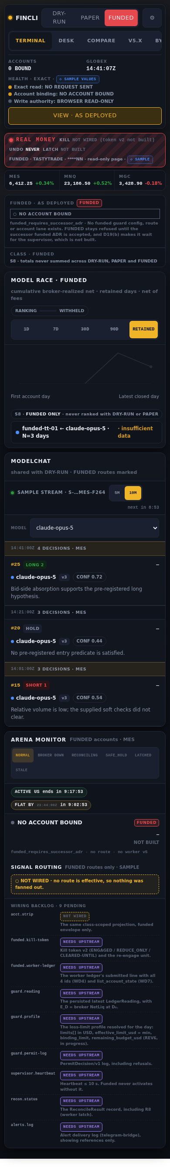Select the 30D range button
The width and height of the screenshot is (170, 1167).
[85, 330]
